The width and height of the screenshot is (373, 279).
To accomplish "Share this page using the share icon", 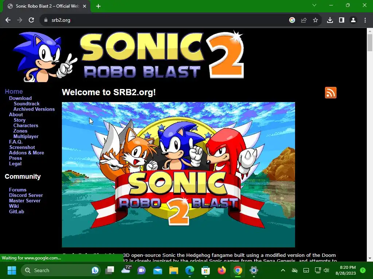I will tap(304, 20).
